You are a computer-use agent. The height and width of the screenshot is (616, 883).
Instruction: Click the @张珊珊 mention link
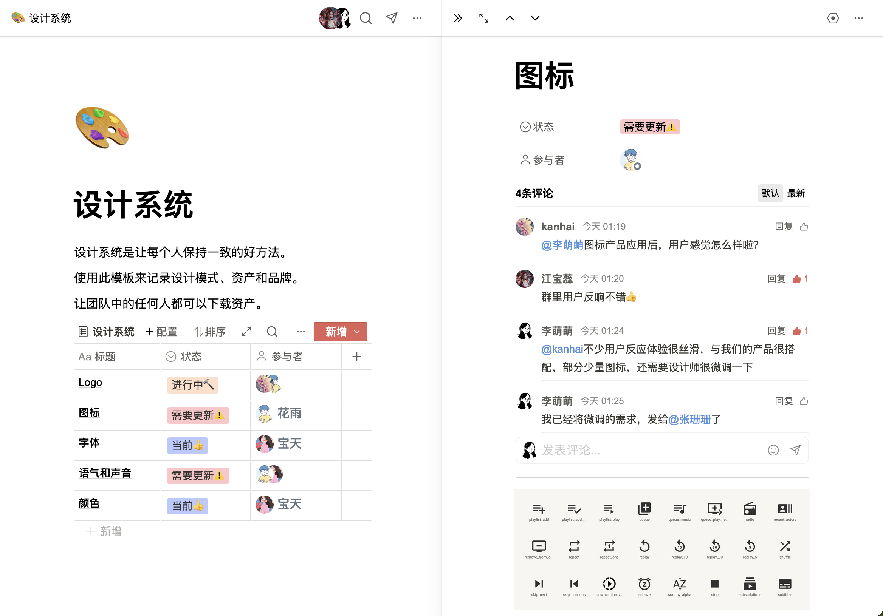click(x=689, y=419)
